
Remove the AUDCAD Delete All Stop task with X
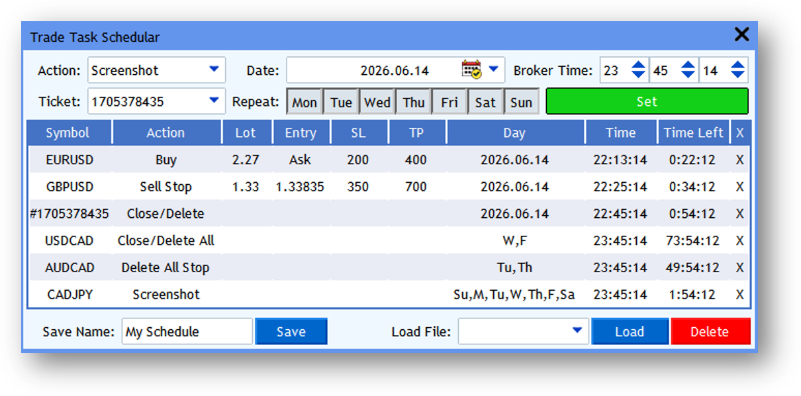point(740,268)
